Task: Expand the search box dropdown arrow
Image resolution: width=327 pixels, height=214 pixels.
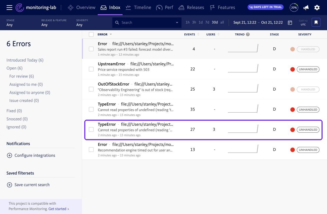Action: (x=177, y=23)
